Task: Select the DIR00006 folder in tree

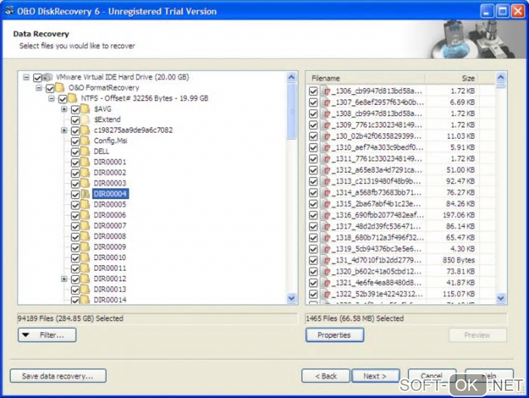Action: pyautogui.click(x=110, y=215)
